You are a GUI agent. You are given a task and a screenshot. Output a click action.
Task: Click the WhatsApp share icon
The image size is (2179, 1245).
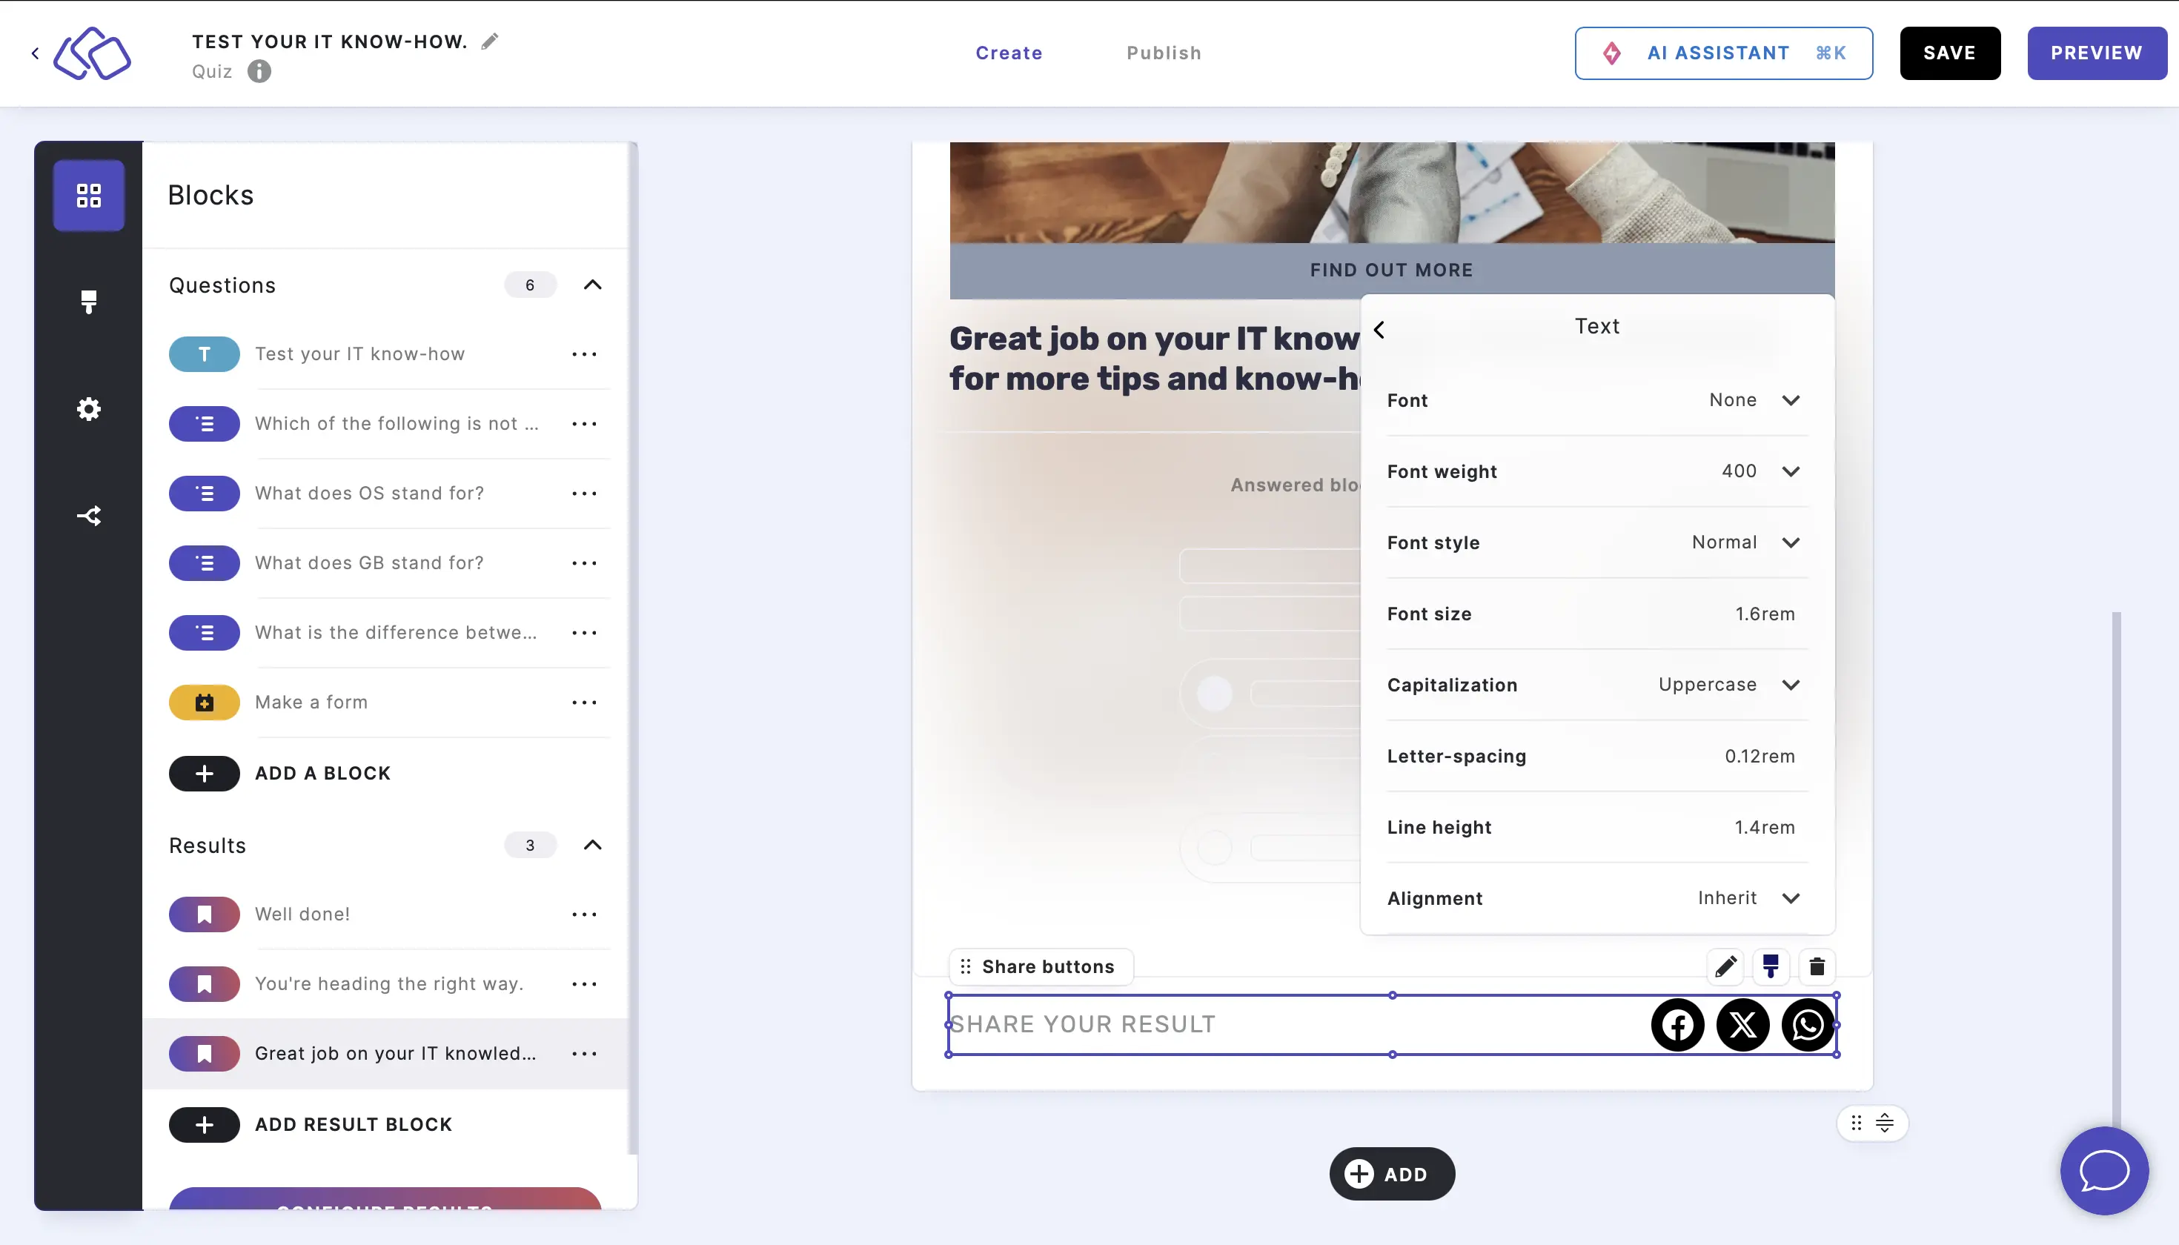[x=1806, y=1023]
